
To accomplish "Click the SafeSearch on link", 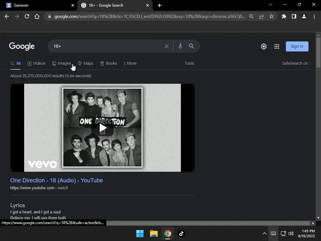I will coord(295,63).
